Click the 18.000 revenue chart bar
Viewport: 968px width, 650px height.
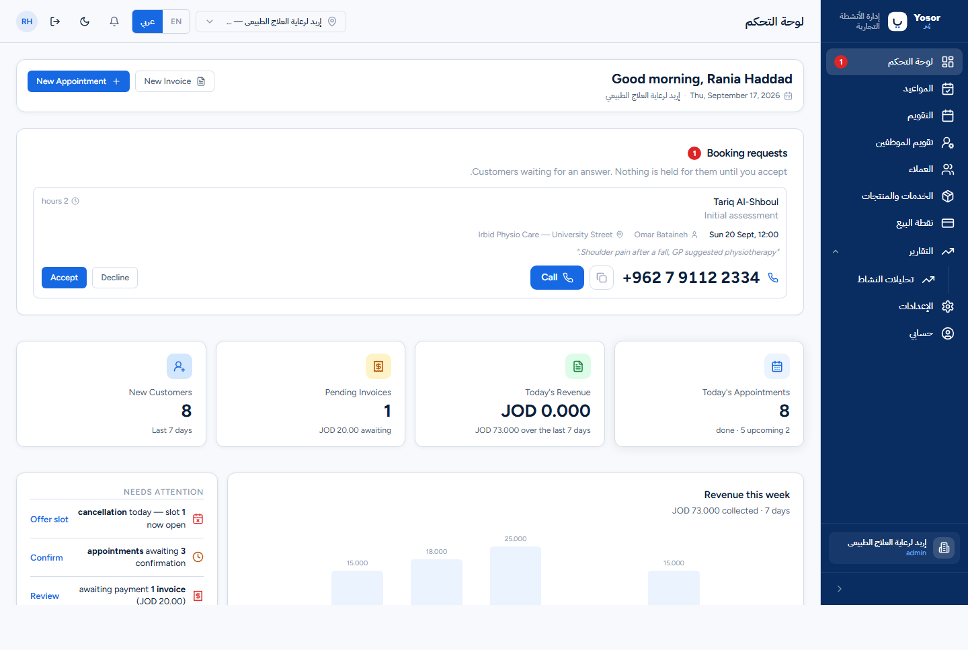pos(436,582)
